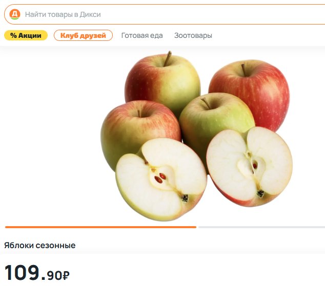Go to the 'Зоотовары' category
Screen dimensions: 325x286
click(193, 35)
